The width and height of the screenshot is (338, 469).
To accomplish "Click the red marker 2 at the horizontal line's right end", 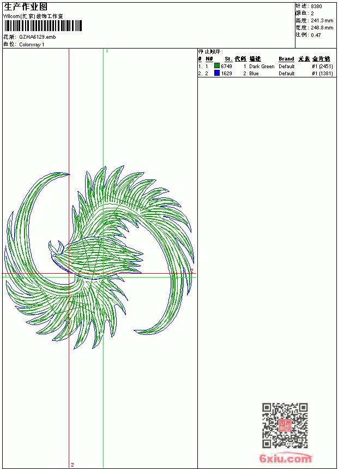I will [x=192, y=270].
